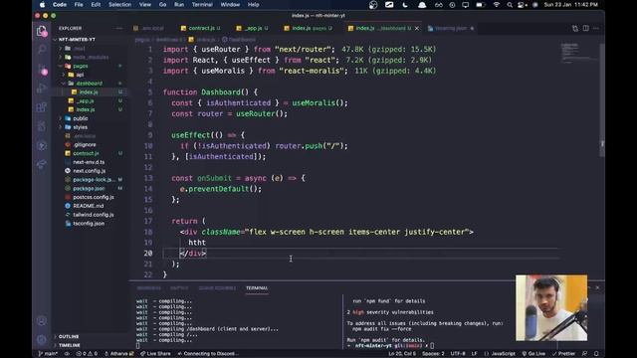The image size is (637, 358).
Task: Click the date and time in menu bar
Action: (x=570, y=5)
